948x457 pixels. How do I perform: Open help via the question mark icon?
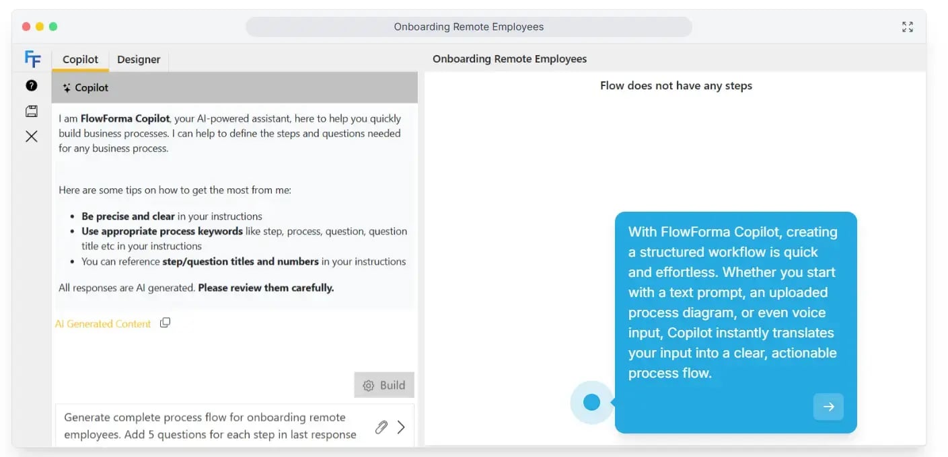coord(32,85)
